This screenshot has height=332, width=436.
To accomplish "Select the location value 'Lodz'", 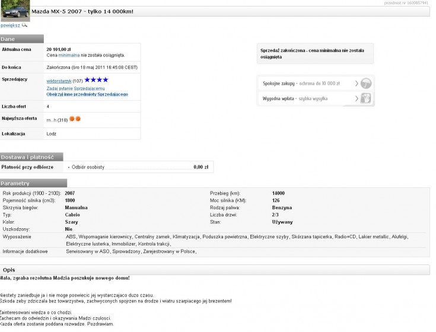I will click(x=52, y=134).
